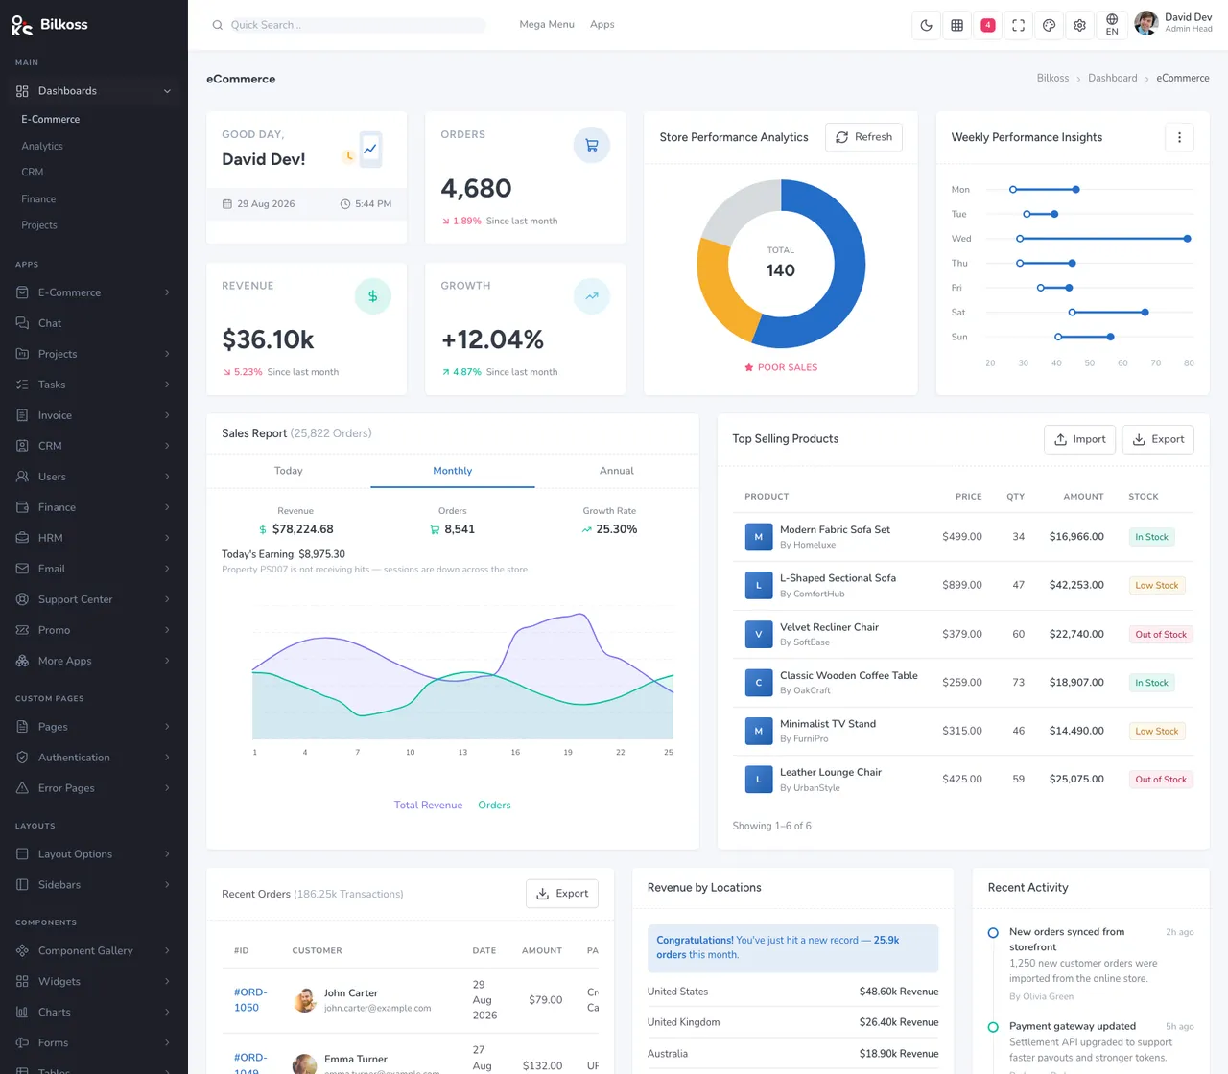Open the EN language selector
The width and height of the screenshot is (1228, 1074).
click(1112, 25)
